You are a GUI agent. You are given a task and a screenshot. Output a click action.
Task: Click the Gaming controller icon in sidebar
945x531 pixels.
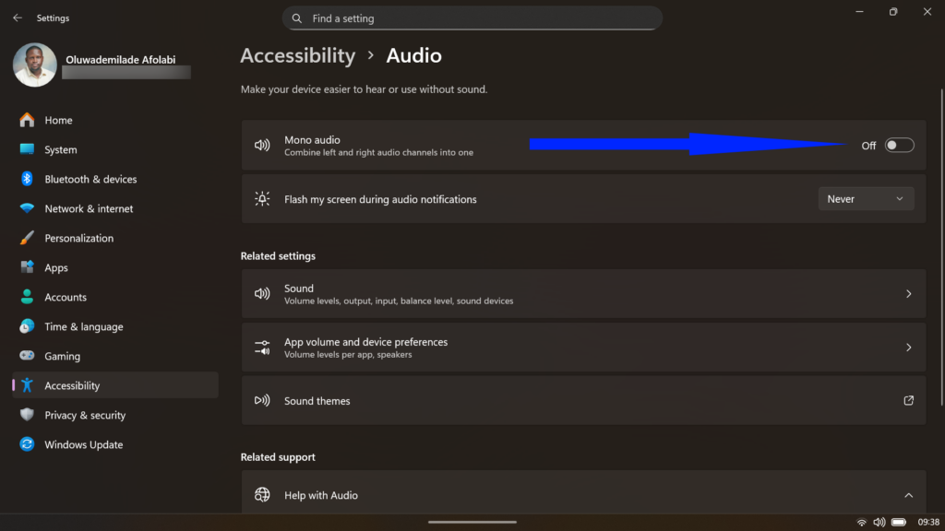click(x=25, y=356)
